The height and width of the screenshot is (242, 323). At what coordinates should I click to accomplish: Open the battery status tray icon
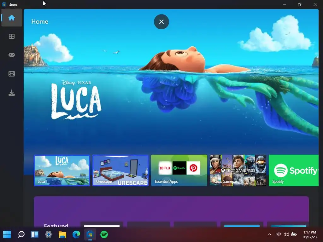pos(294,234)
